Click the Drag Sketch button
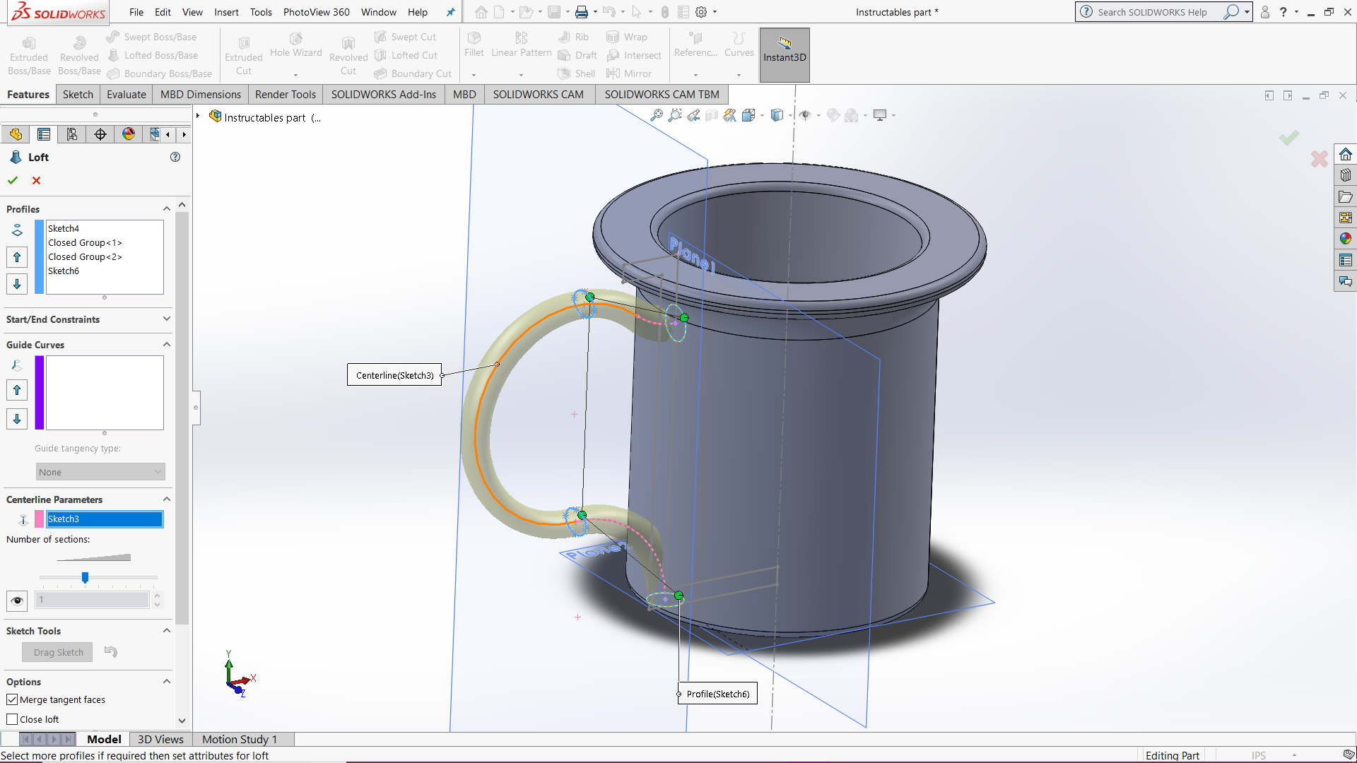Viewport: 1357px width, 763px height. pos(57,651)
